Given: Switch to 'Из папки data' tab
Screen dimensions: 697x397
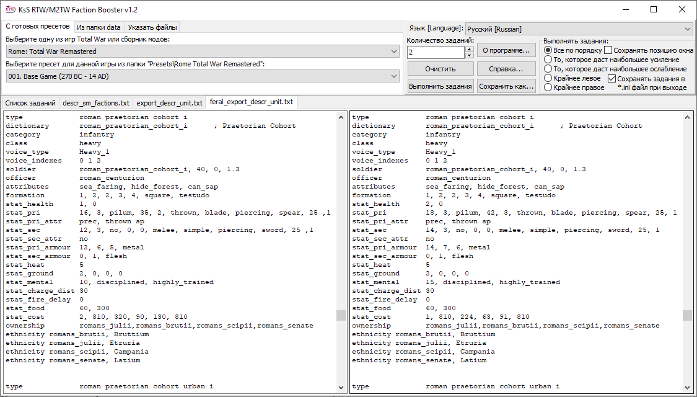Looking at the screenshot, I should [x=99, y=27].
